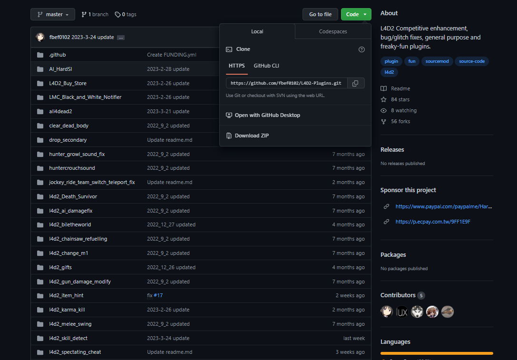Viewport: 517px width, 360px height.
Task: Click the folder icon for AI_HardSI
Action: [40, 69]
